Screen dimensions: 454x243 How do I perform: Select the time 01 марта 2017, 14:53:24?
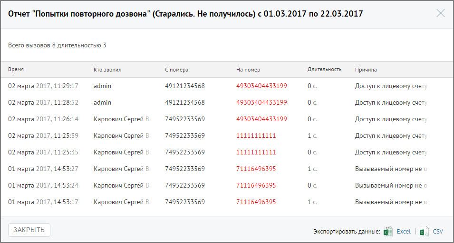[x=43, y=186]
